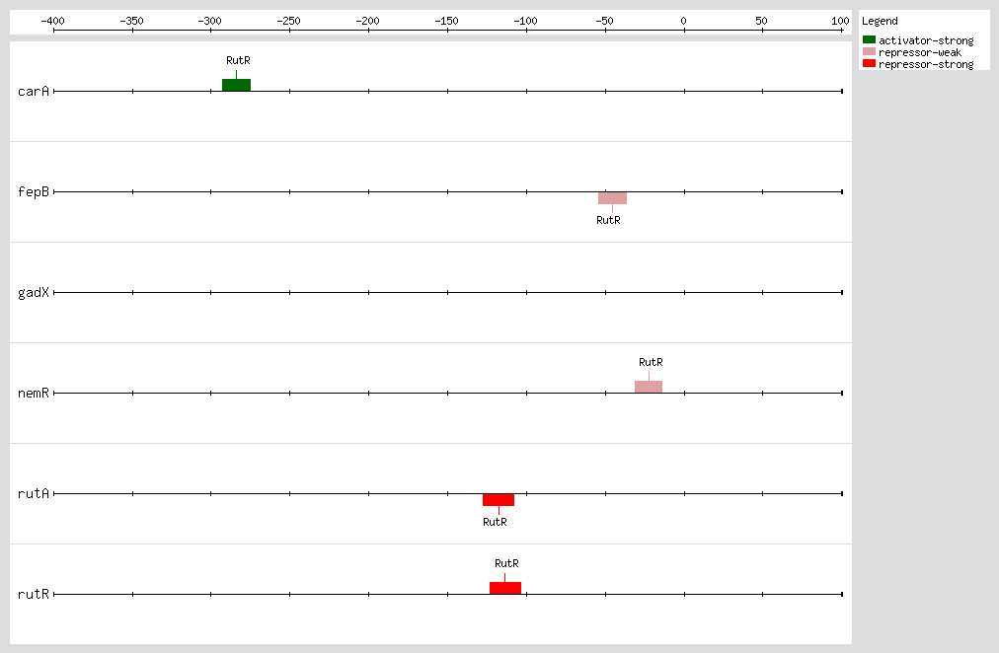
Task: Click the pink RutR binding site on nemR
Action: [x=649, y=387]
